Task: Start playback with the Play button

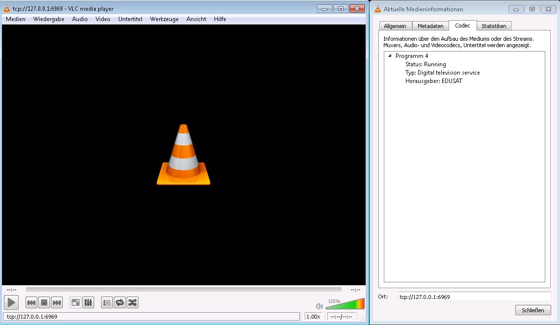Action: [11, 302]
